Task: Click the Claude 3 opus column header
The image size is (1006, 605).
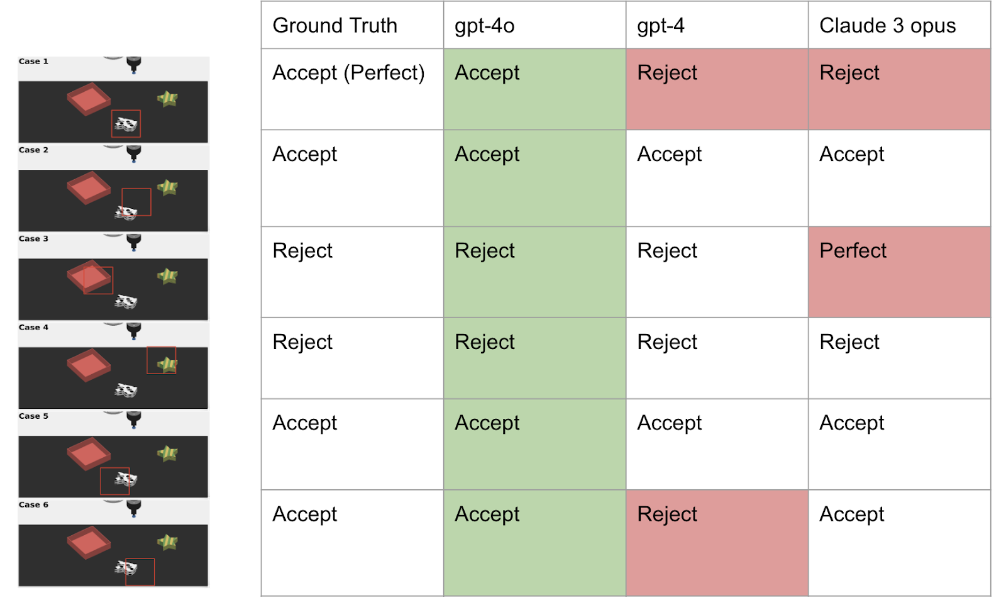Action: [x=899, y=25]
